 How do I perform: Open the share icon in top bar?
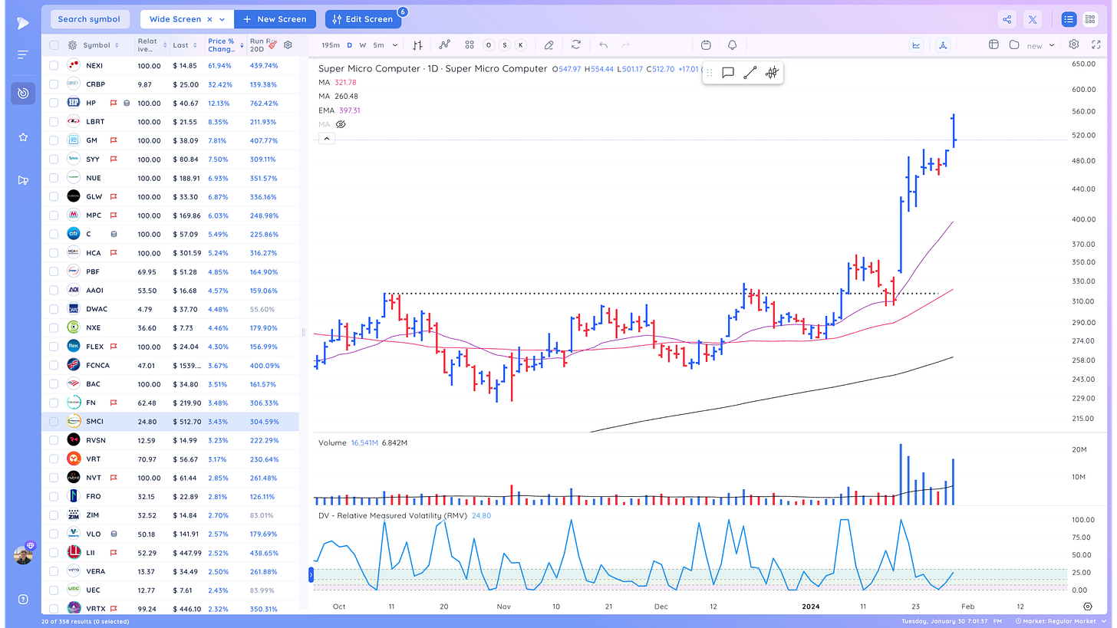coord(1007,19)
